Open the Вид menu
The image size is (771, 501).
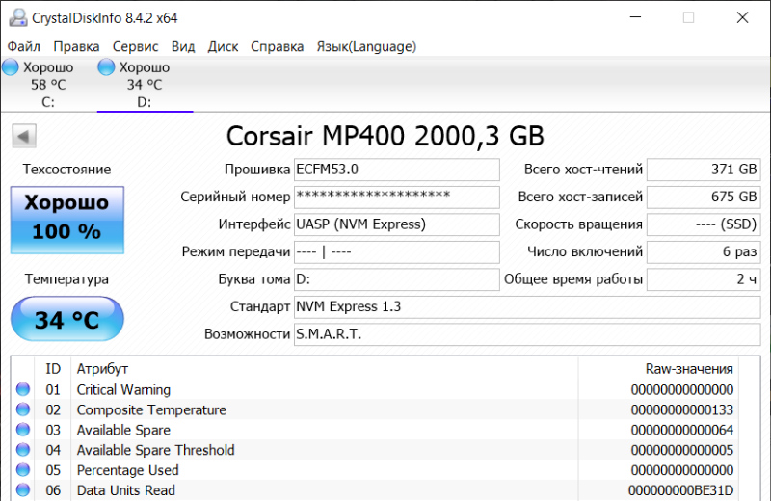tap(183, 46)
